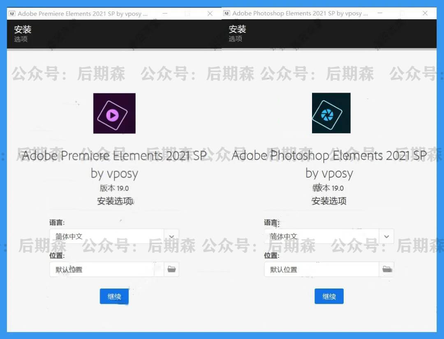Screen dimensions: 444x339
Task: Click '版本 19.0' text in Premiere installer
Action: (x=114, y=188)
